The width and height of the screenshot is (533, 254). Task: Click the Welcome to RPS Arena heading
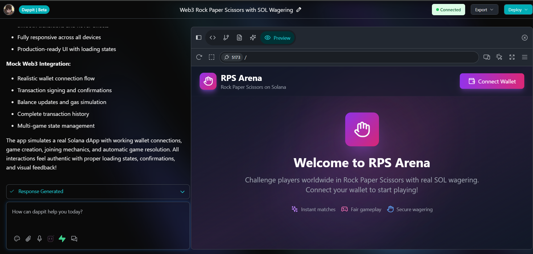point(362,163)
